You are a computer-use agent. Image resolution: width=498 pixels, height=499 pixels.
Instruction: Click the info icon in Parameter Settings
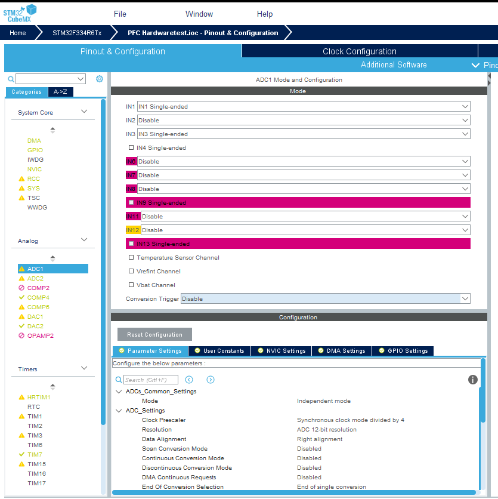point(473,380)
